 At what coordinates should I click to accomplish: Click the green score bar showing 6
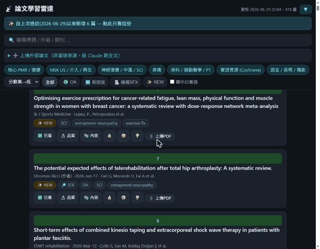[x=158, y=221]
